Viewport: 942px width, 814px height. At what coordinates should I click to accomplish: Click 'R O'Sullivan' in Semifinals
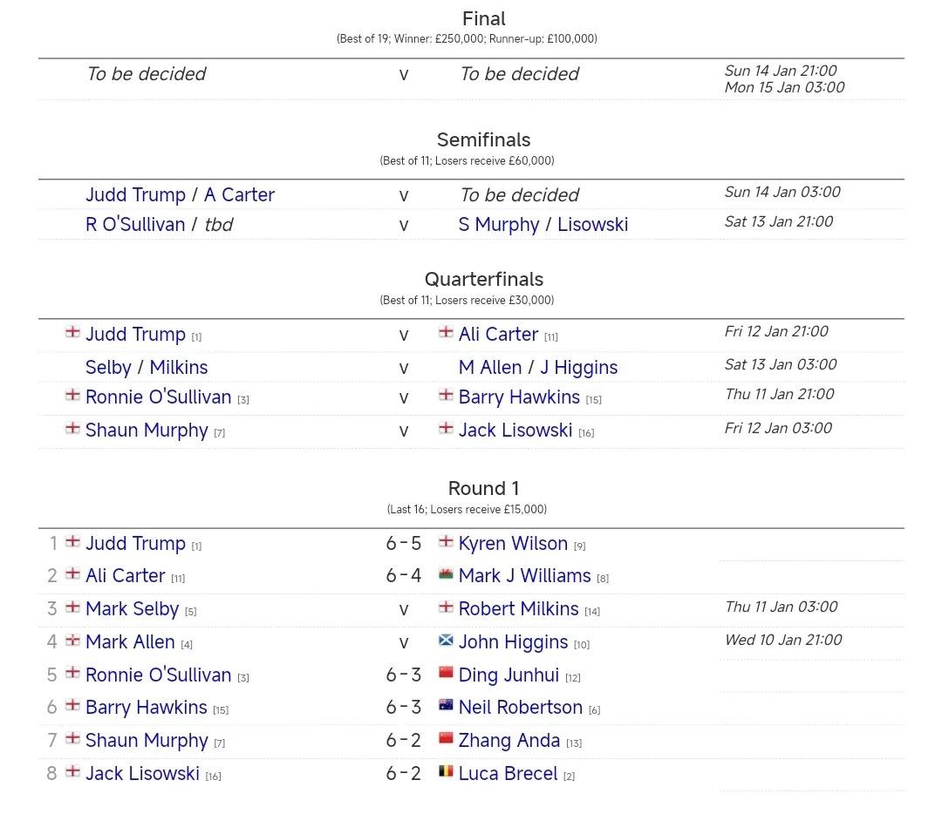pyautogui.click(x=135, y=224)
